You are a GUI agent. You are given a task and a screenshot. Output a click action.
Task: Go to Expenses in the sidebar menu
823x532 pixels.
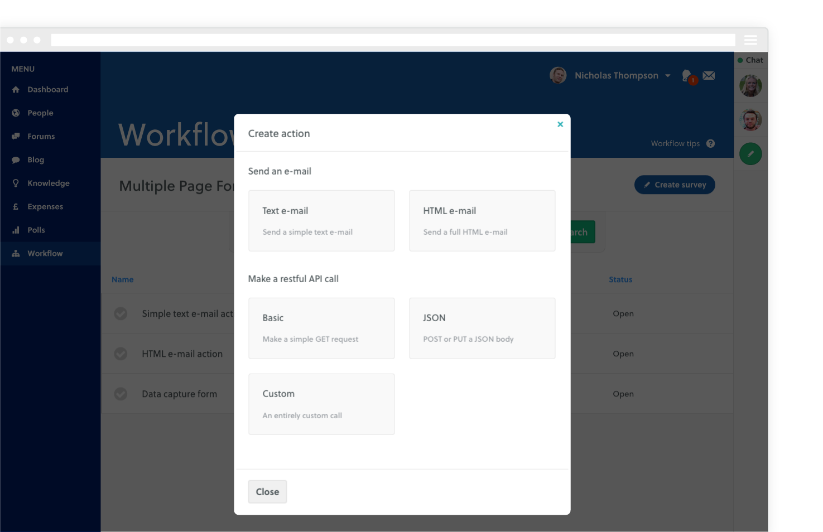[45, 206]
